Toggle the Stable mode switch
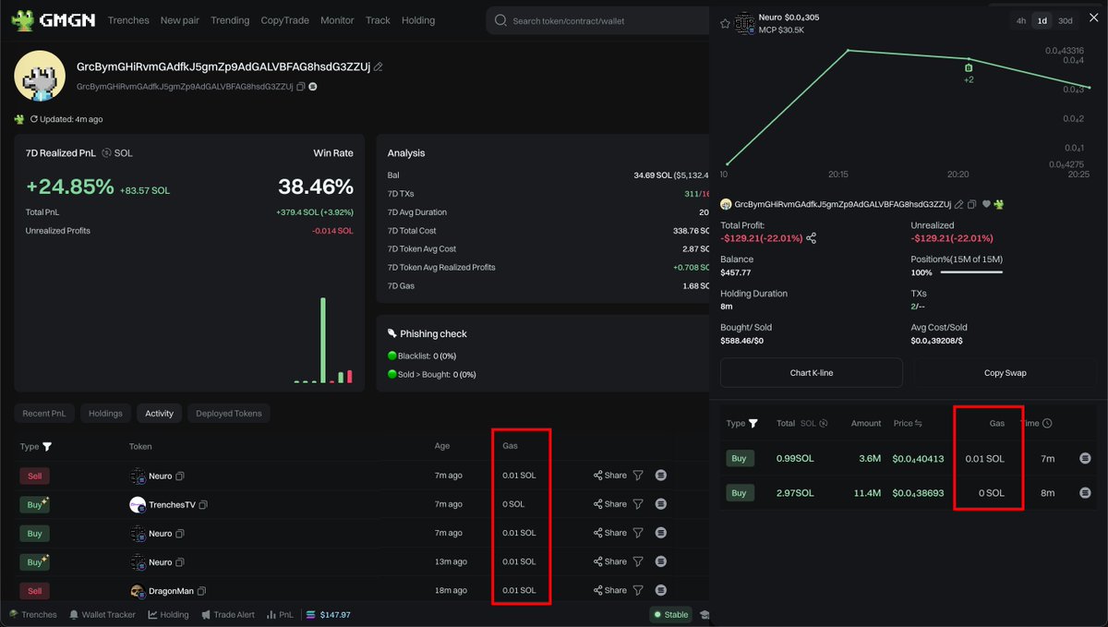 pyautogui.click(x=670, y=614)
